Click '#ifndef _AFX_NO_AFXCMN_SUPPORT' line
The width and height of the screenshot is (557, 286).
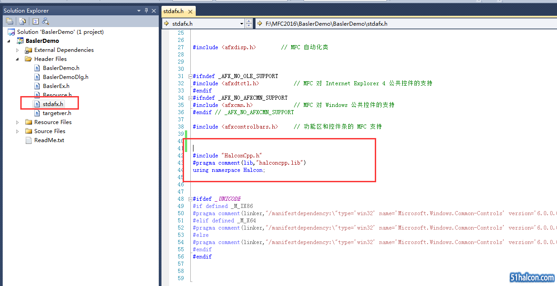240,98
